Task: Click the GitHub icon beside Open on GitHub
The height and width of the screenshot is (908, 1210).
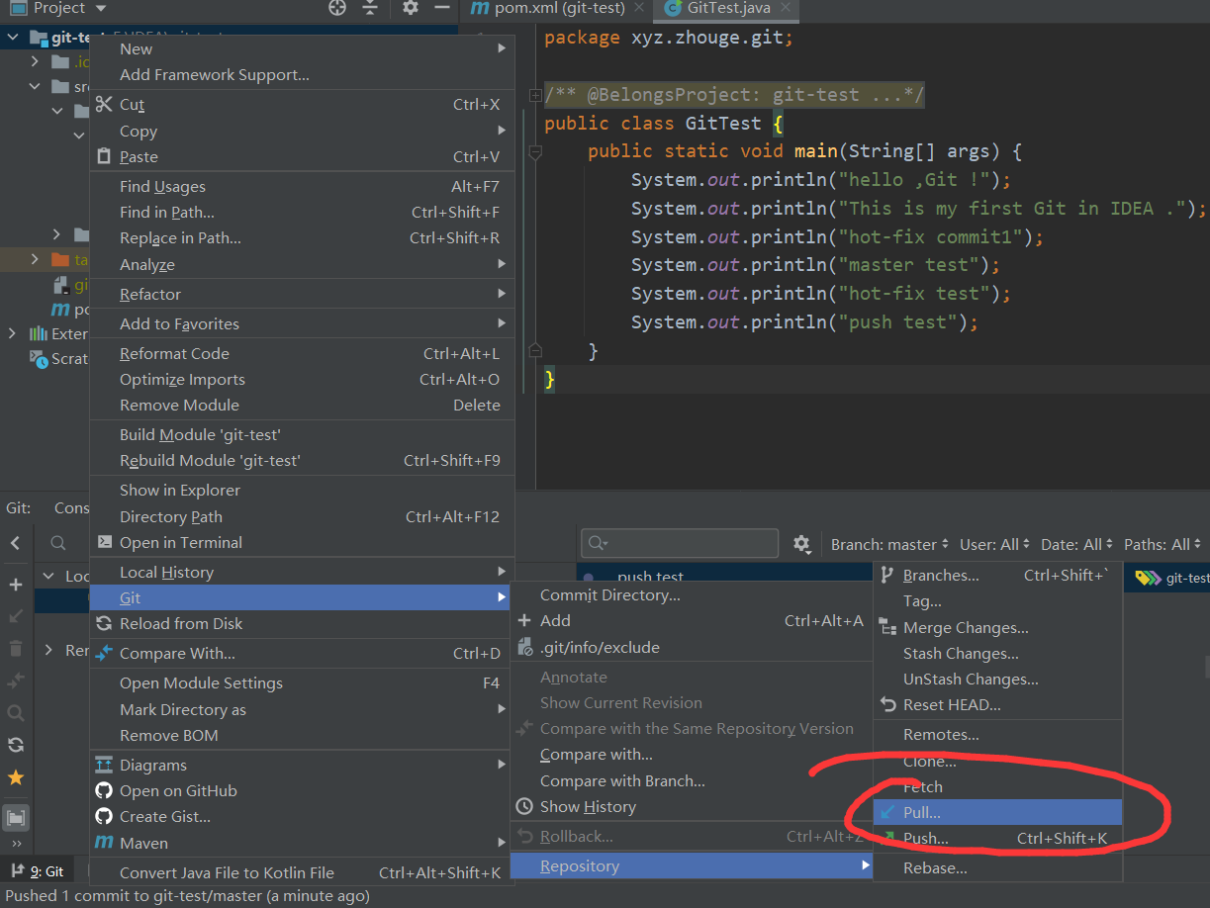Action: pos(104,790)
